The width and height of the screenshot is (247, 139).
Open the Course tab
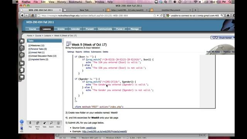[32, 29]
